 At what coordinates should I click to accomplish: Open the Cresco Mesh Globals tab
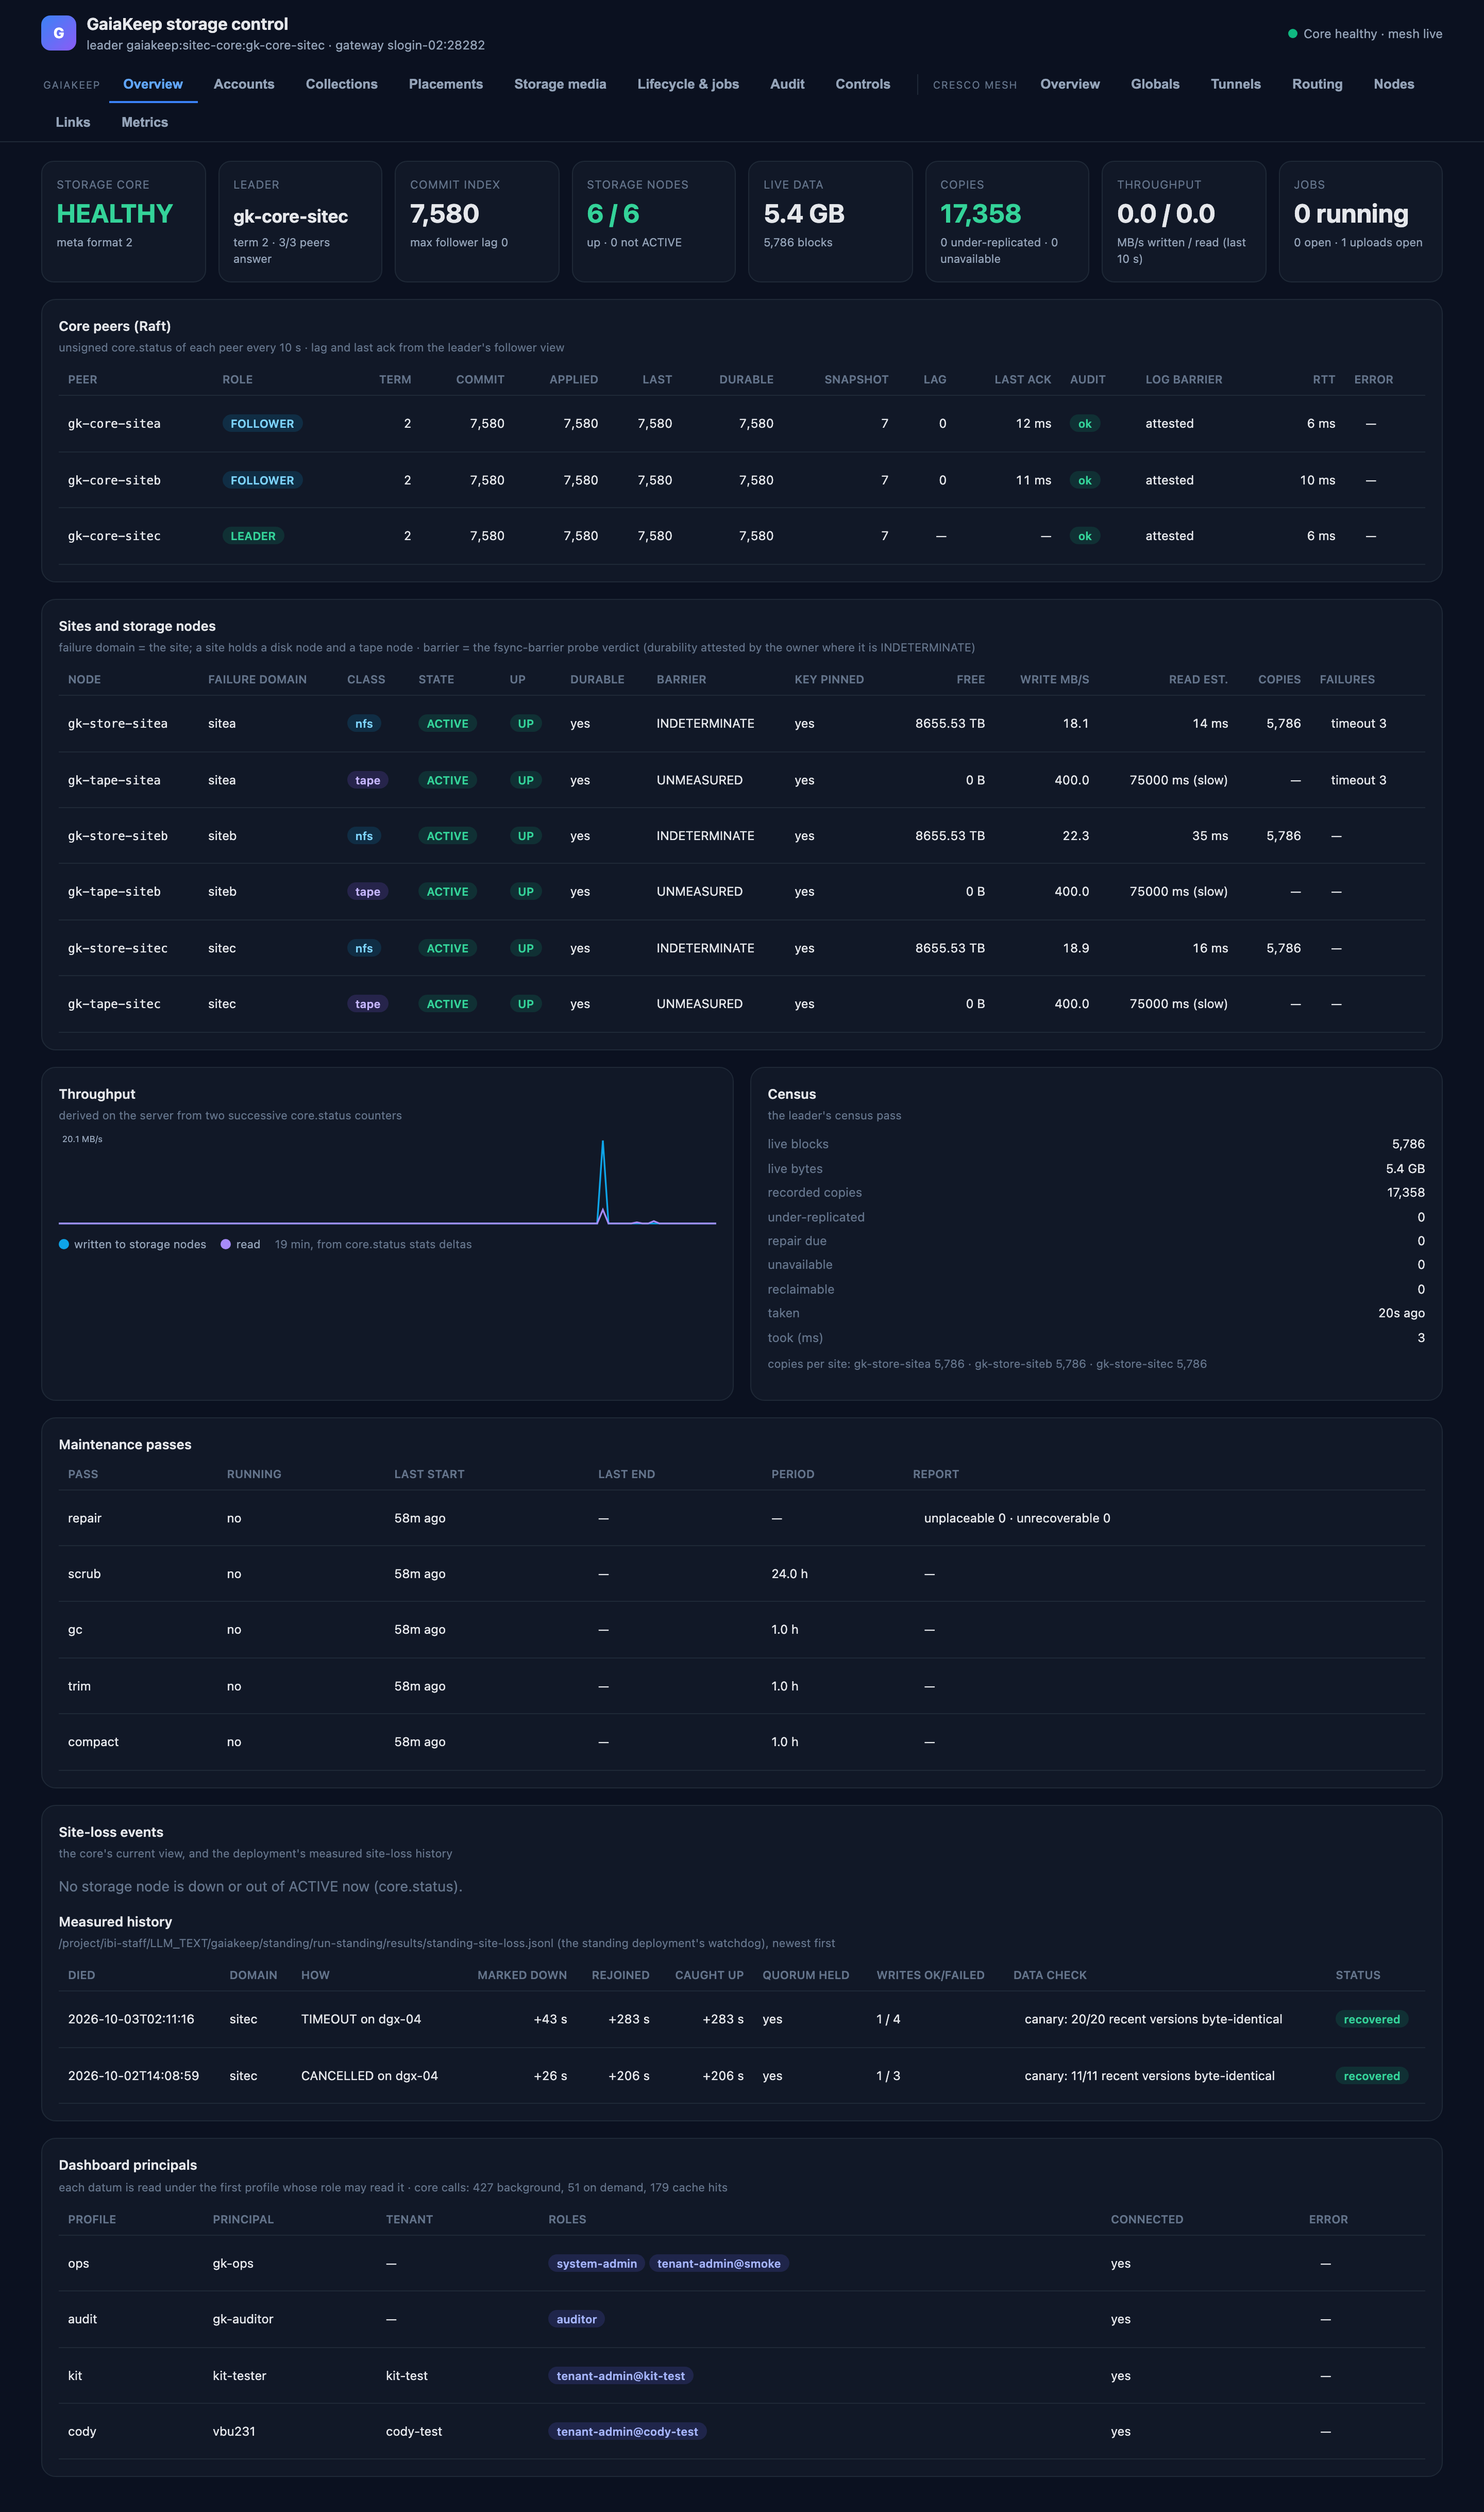pyautogui.click(x=1155, y=84)
